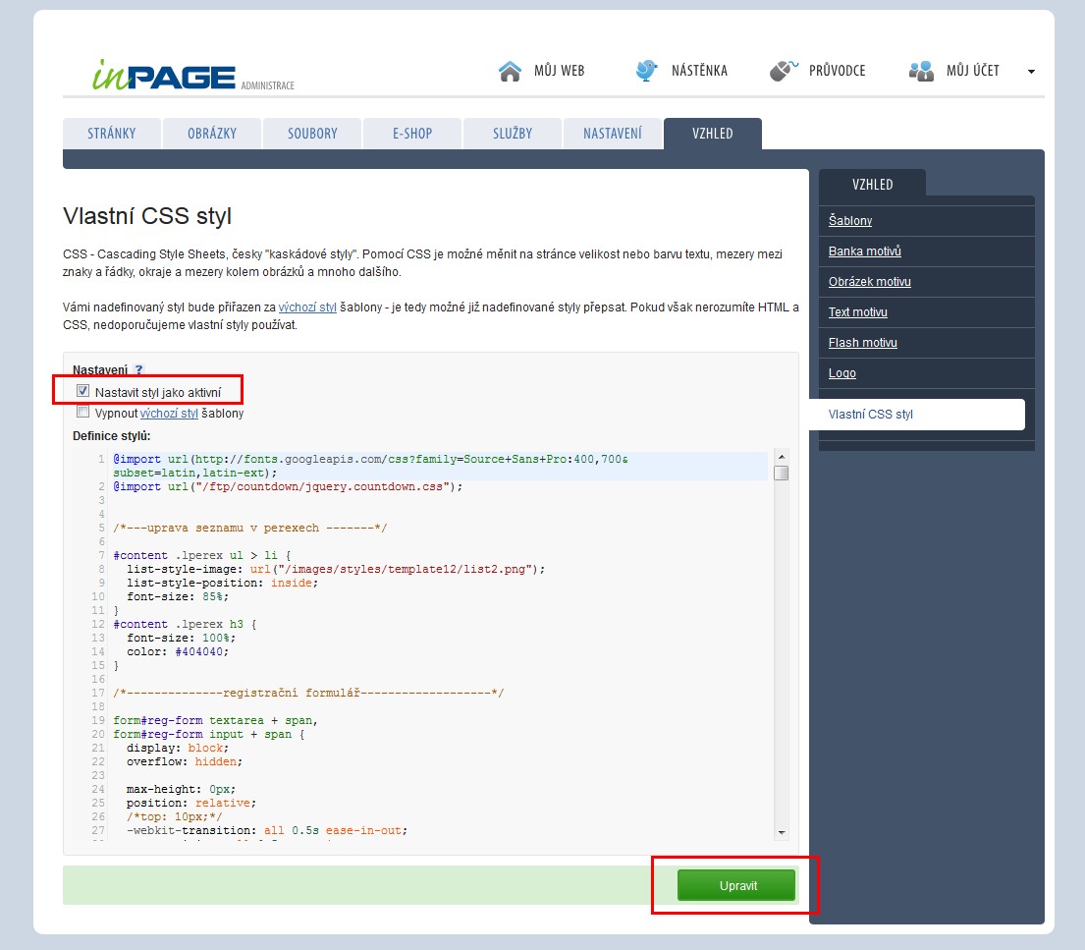Click the people icon for Můj účet
The image size is (1085, 950).
tap(921, 71)
